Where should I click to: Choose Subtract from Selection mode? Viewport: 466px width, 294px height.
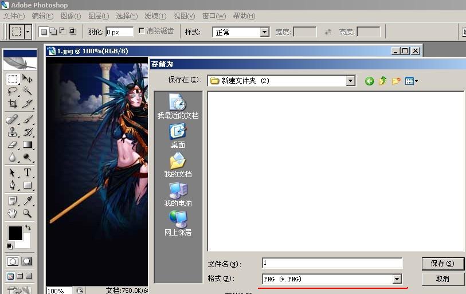pyautogui.click(x=62, y=31)
